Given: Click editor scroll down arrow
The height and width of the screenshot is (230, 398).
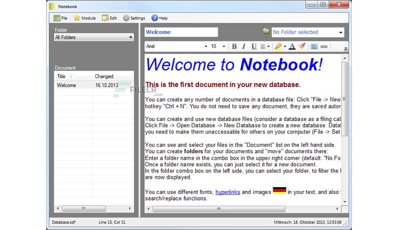Looking at the screenshot, I should coord(345,202).
